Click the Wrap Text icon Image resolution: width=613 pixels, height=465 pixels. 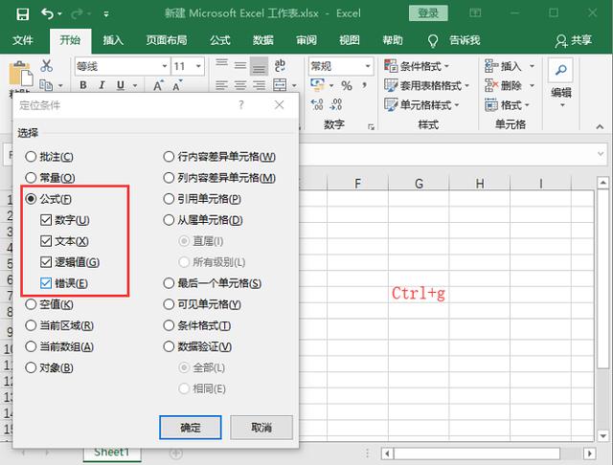coord(280,66)
